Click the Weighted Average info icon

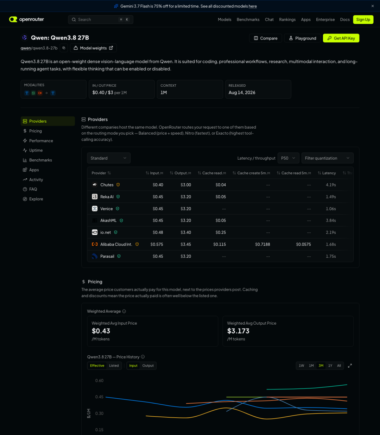click(x=124, y=311)
